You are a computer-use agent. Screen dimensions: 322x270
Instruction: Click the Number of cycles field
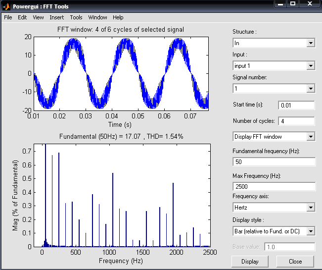[296, 121]
